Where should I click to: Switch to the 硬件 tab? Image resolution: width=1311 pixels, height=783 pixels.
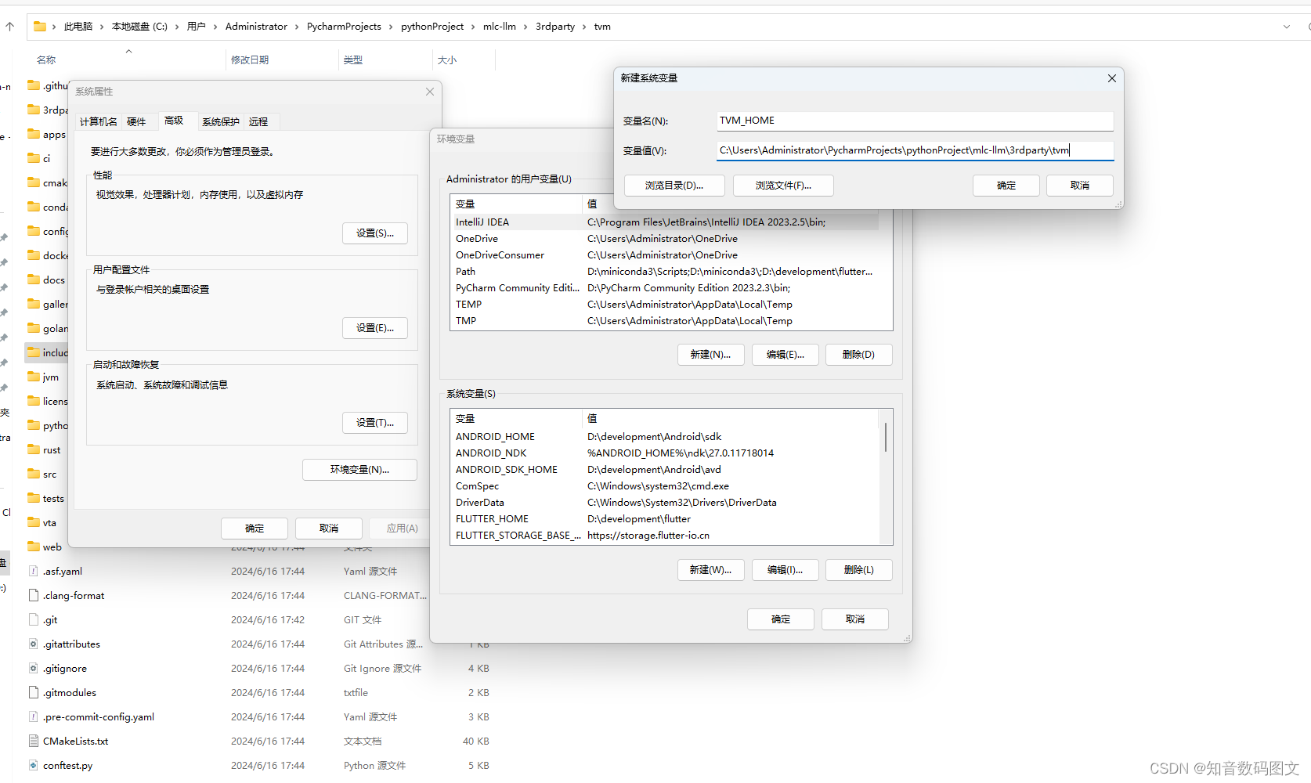(137, 121)
